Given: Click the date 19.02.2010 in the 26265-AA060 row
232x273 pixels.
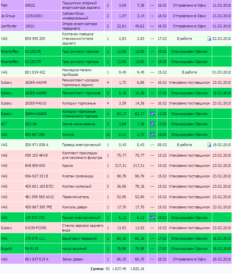Looking at the screenshot, I should (221, 93).
